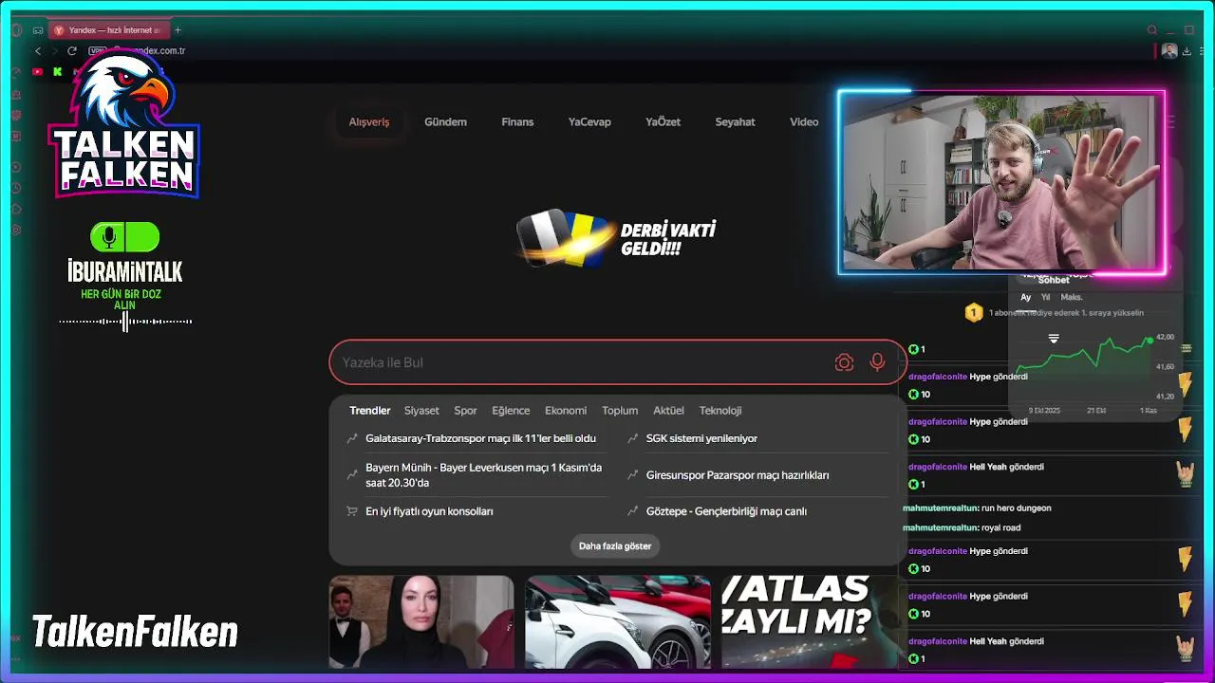Image resolution: width=1215 pixels, height=683 pixels.
Task: Select the Eğlence trends tab
Action: click(x=511, y=411)
